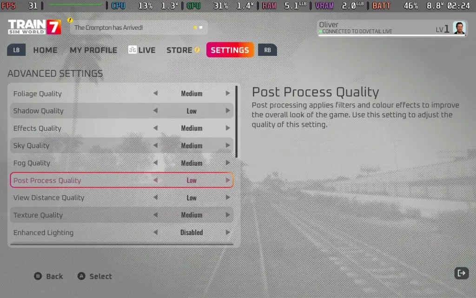Click the B button Back icon

coord(38,276)
